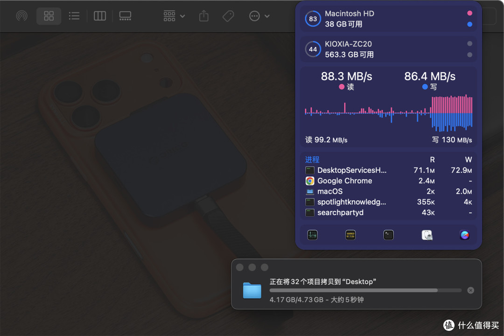Screen dimensions: 504x336
Task: Select the macOS process row
Action: (x=388, y=191)
